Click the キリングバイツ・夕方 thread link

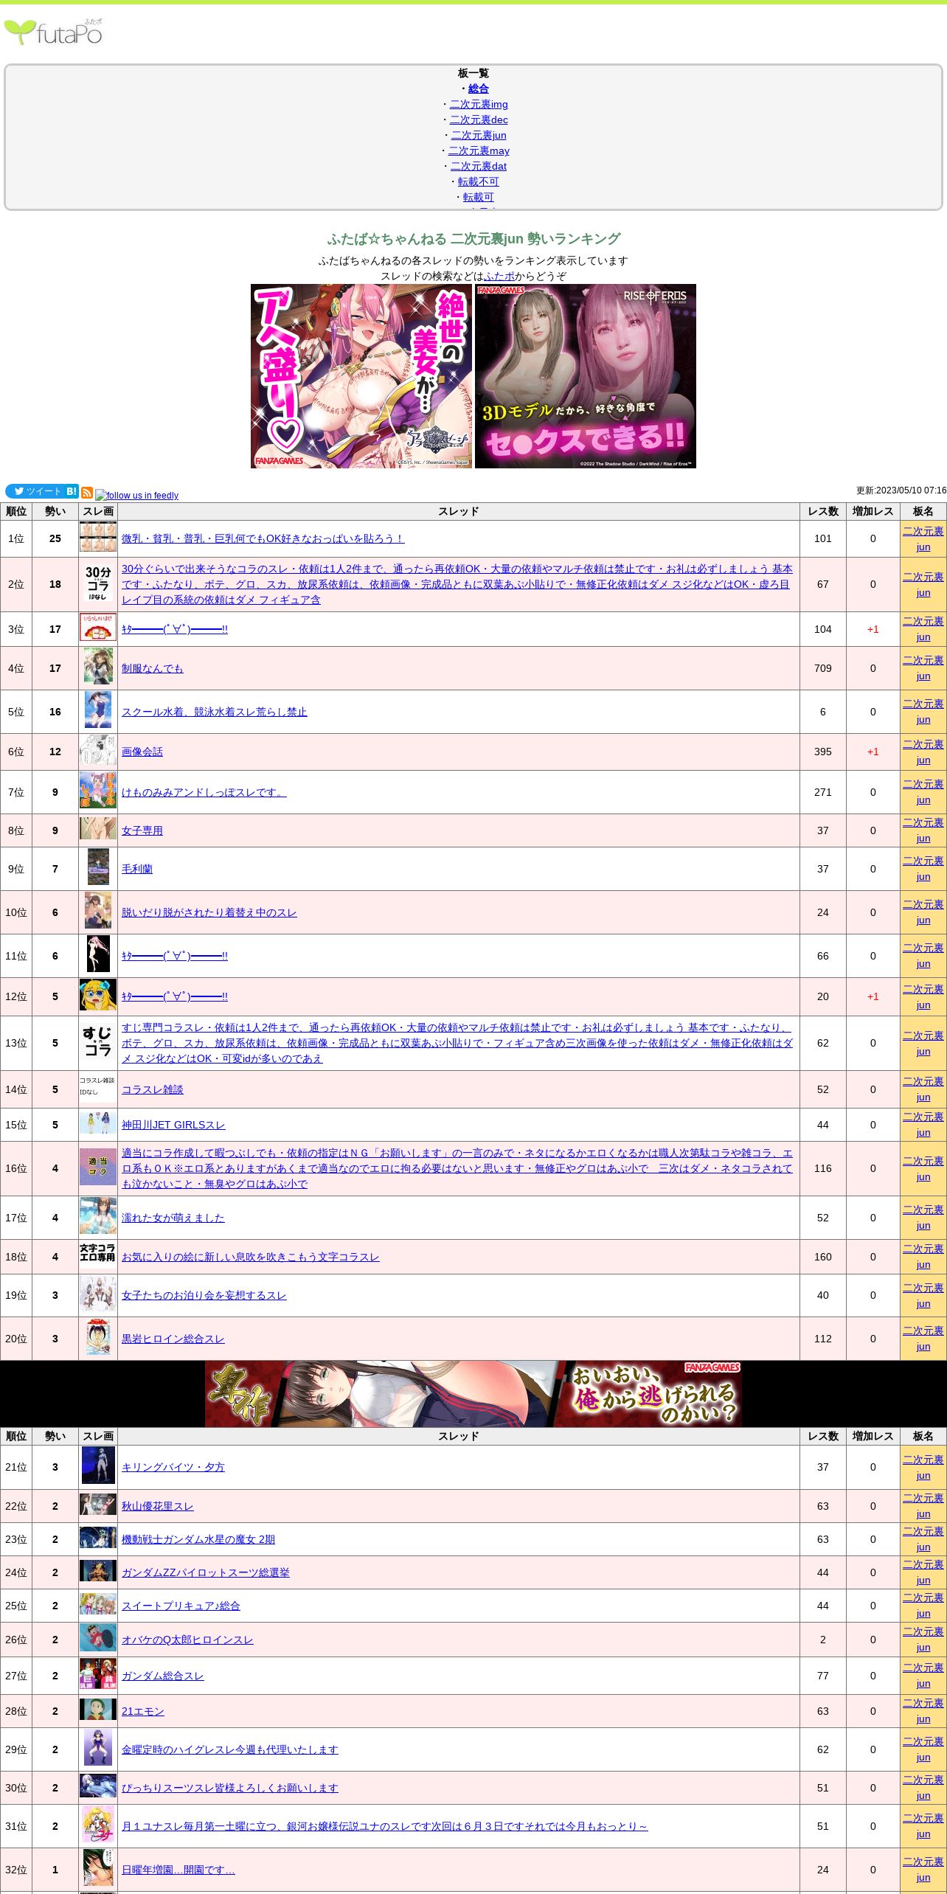173,1467
